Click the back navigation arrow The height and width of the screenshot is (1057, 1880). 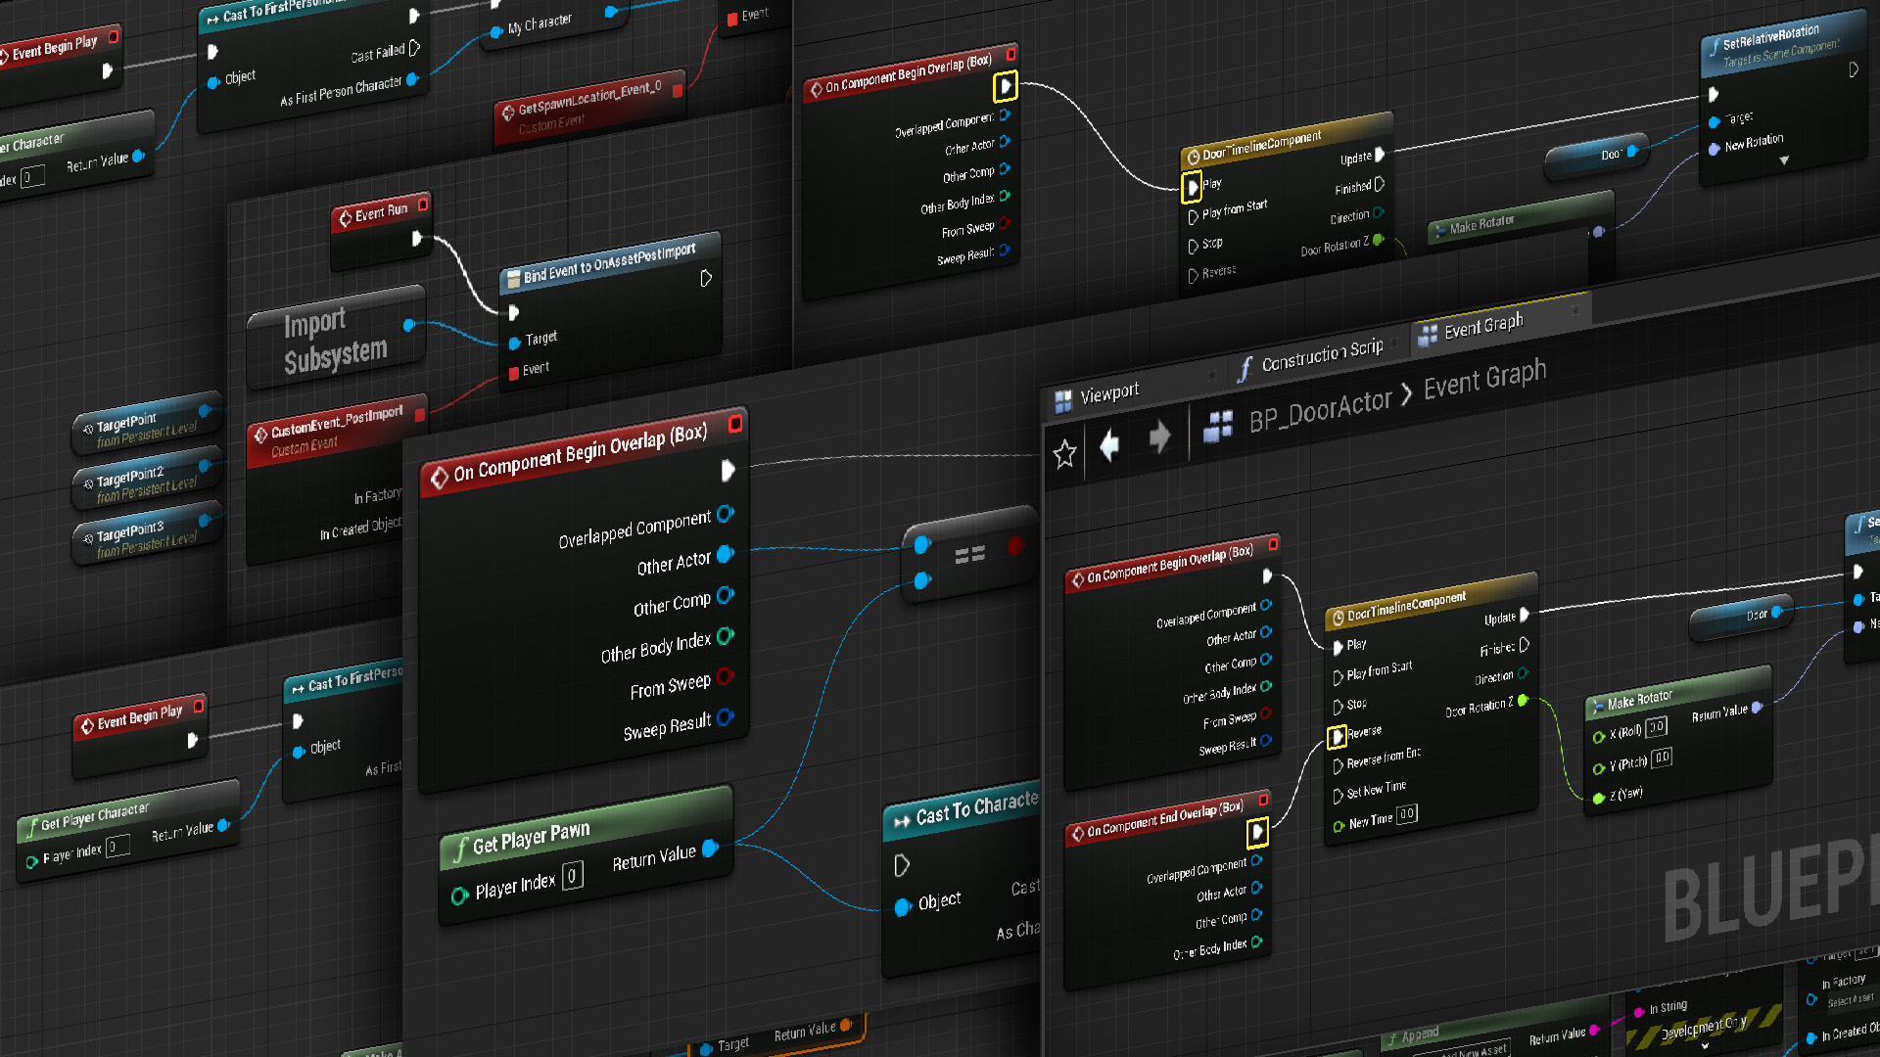(x=1110, y=445)
